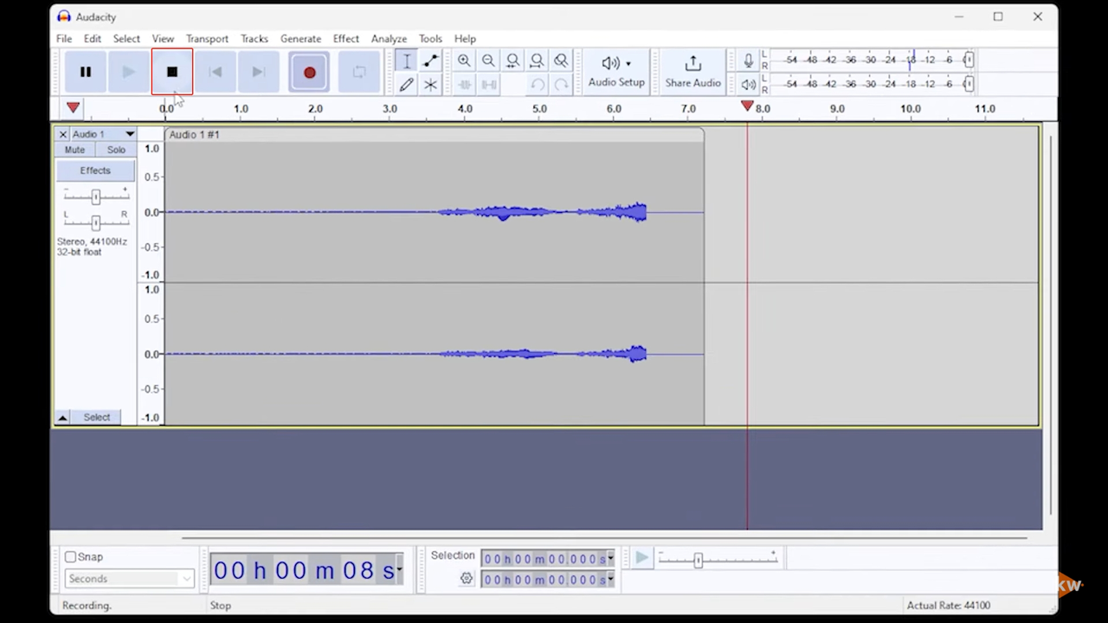Image resolution: width=1108 pixels, height=623 pixels.
Task: Click the record meter microphone icon
Action: point(748,61)
